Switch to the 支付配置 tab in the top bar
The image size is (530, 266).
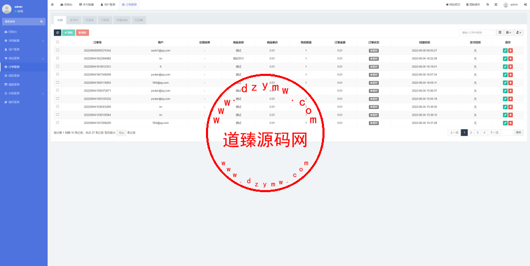point(86,5)
